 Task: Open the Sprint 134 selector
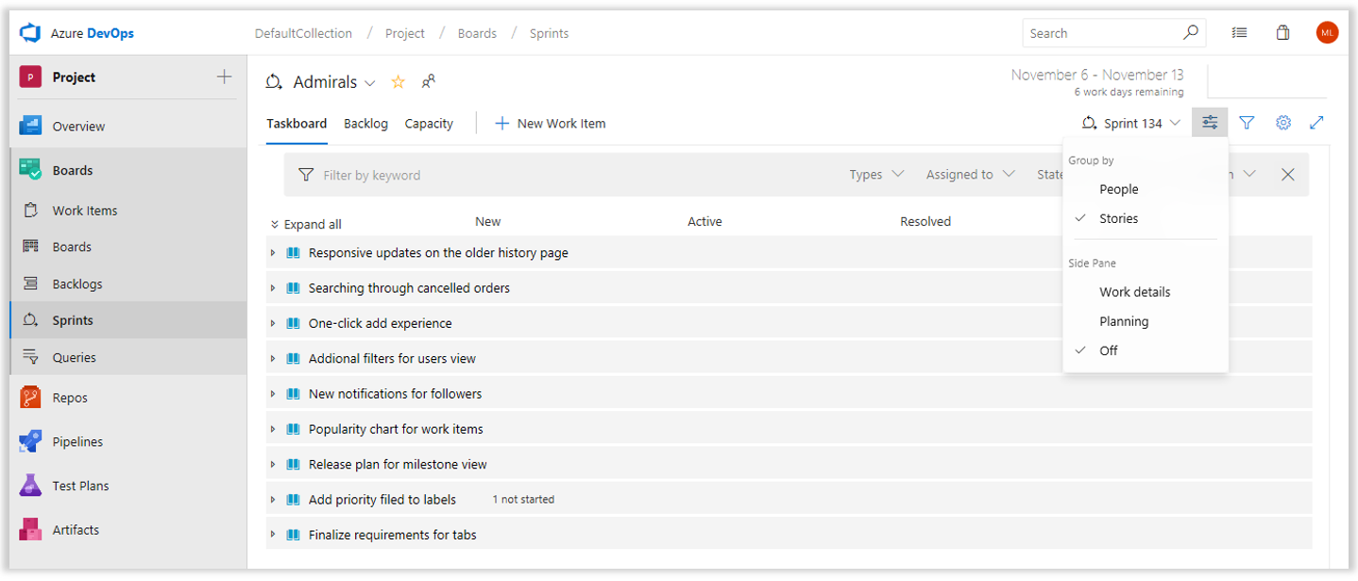coord(1130,122)
